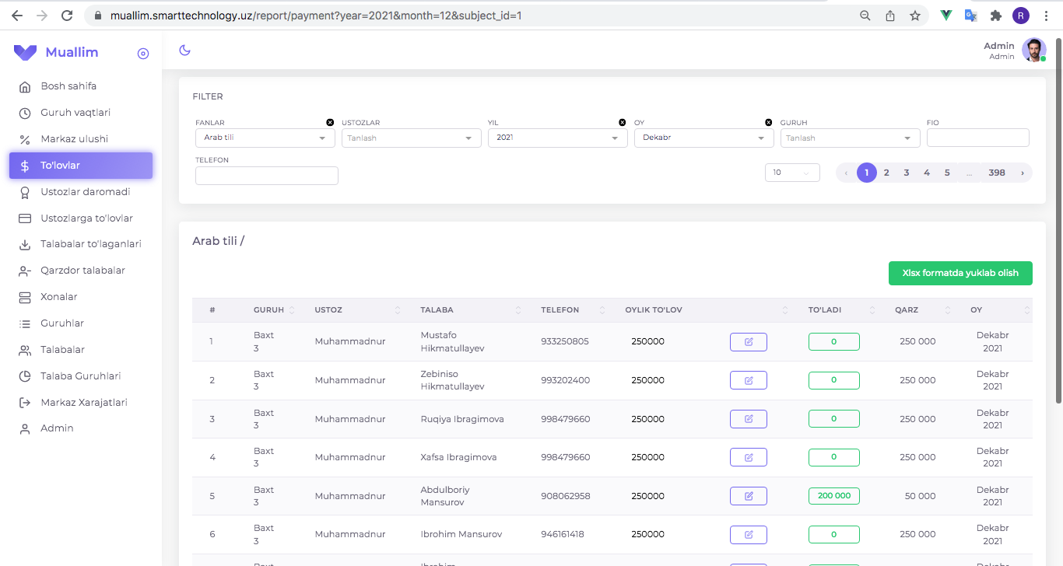
Task: Click browser reload page icon
Action: [67, 16]
